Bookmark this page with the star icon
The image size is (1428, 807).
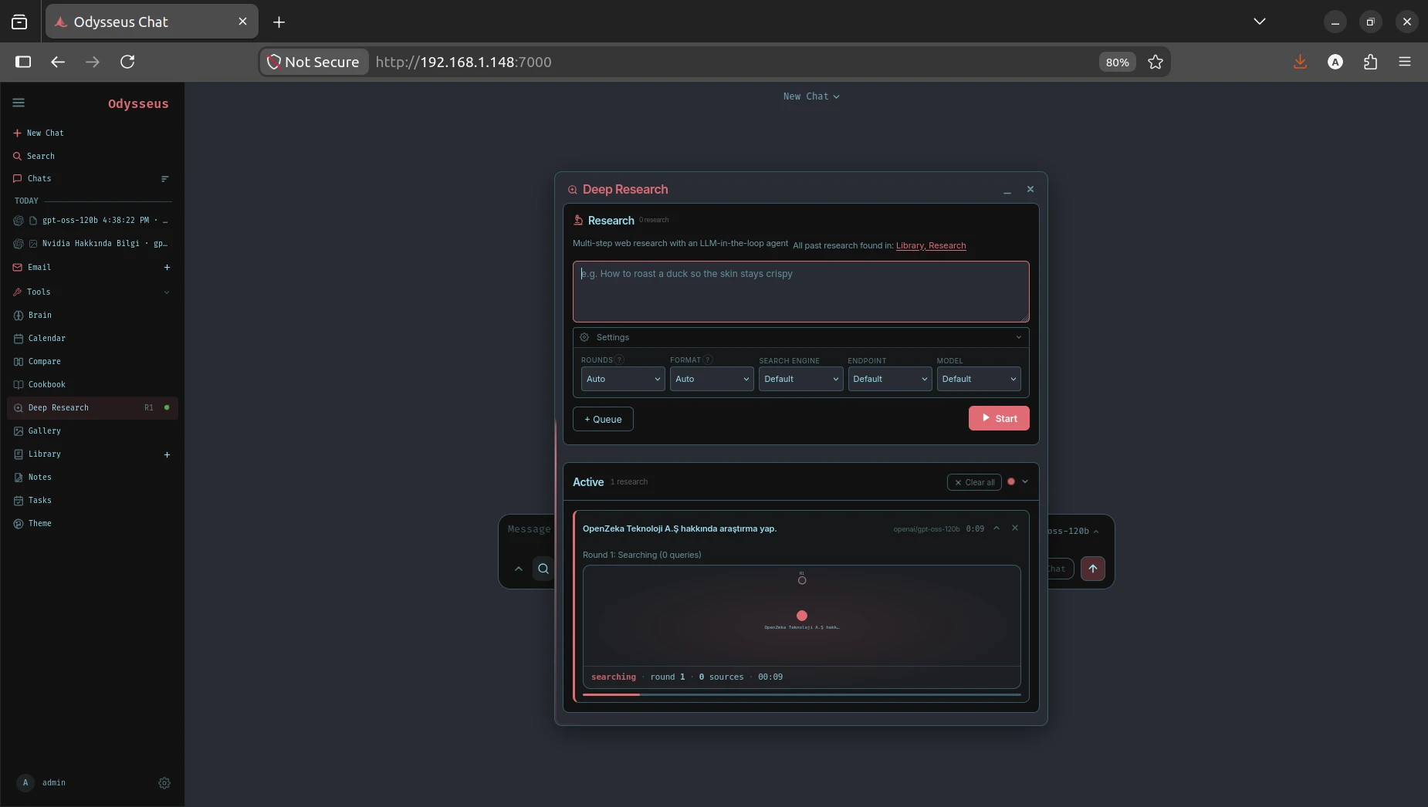pos(1156,62)
